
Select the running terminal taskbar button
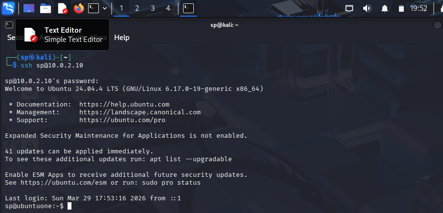(x=188, y=8)
